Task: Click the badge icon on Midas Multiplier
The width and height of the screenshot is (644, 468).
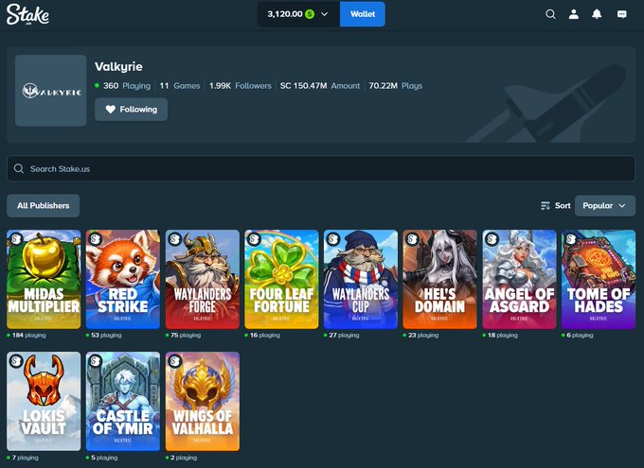Action: pyautogui.click(x=16, y=238)
